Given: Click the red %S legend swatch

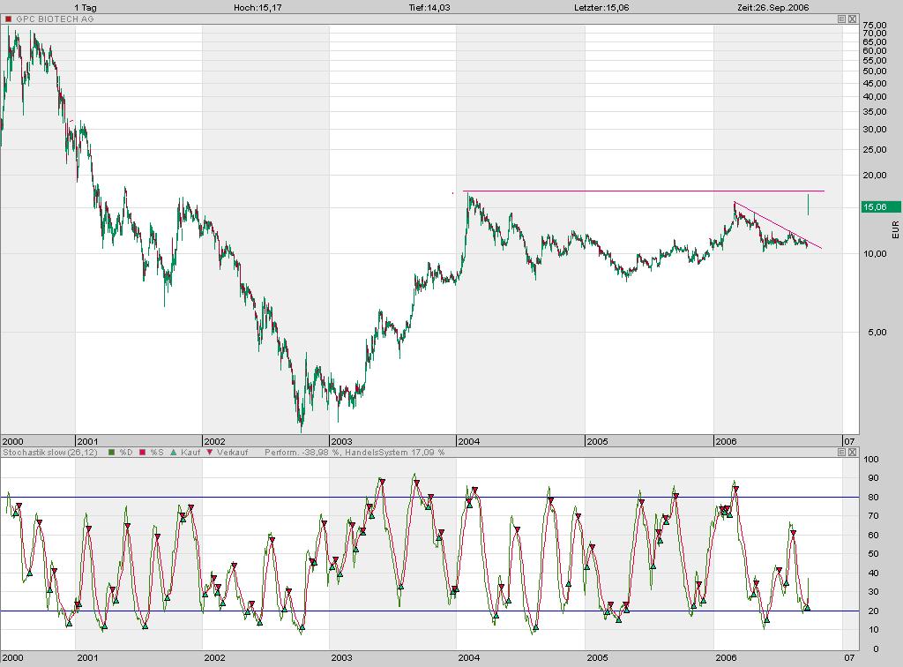Looking at the screenshot, I should (x=142, y=452).
